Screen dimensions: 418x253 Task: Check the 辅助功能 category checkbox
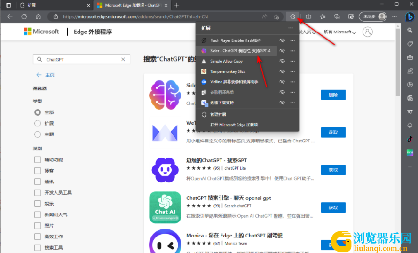coord(38,159)
